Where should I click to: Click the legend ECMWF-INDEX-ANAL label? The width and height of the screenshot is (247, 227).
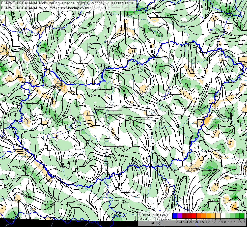click(155, 215)
